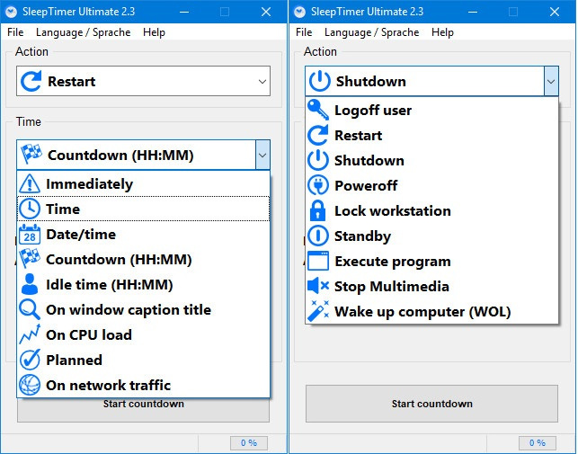Select the On network traffic globe icon
Image resolution: width=578 pixels, height=454 pixels.
pos(30,385)
